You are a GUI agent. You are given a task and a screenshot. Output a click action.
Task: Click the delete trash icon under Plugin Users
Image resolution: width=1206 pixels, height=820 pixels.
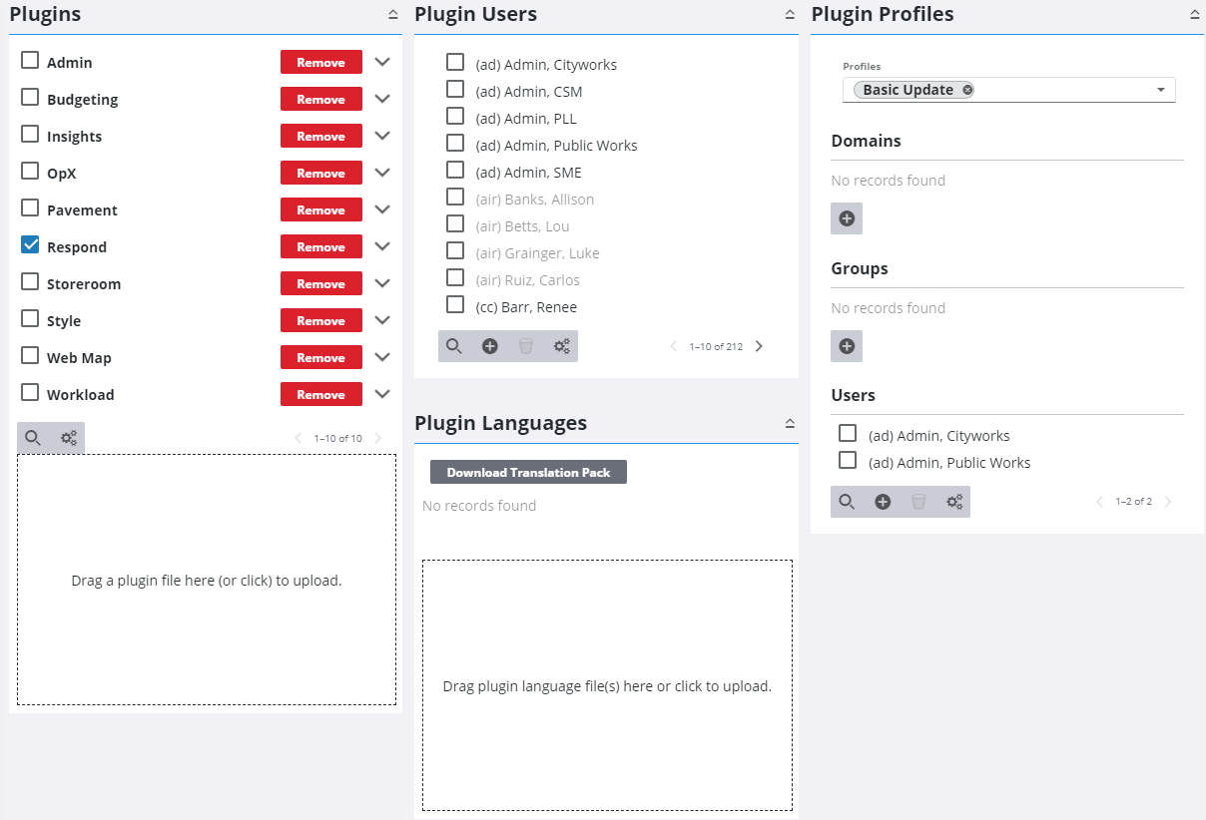[525, 346]
